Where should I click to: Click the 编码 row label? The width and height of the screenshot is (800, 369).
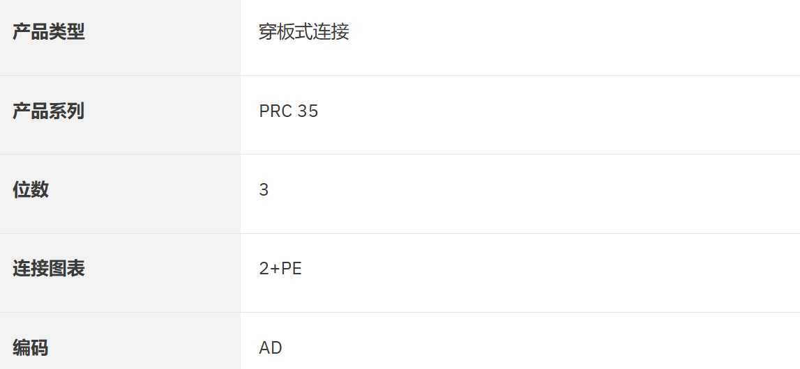[x=31, y=347]
